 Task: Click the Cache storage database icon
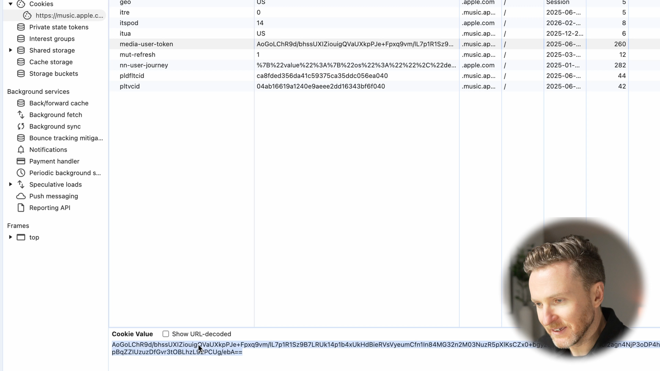pyautogui.click(x=21, y=62)
